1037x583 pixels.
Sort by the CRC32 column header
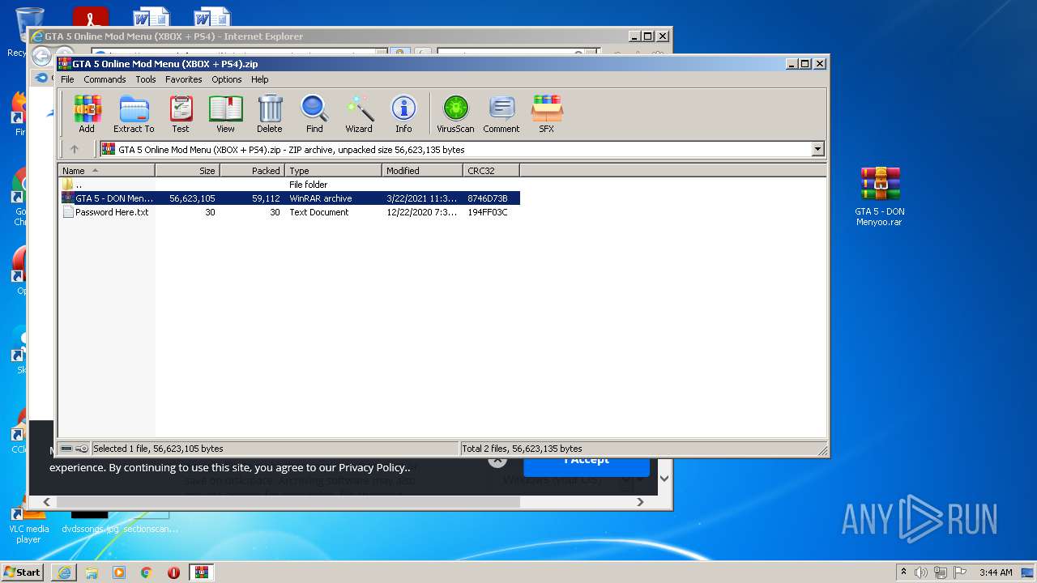(x=491, y=171)
